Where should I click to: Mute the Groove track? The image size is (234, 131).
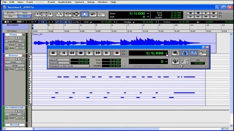(x=23, y=59)
